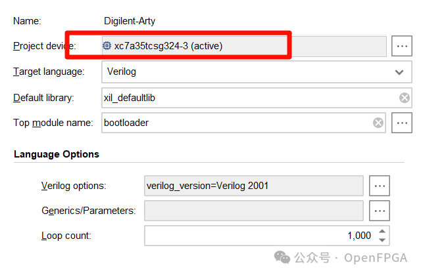
Task: Increase Loop count with the up arrow
Action: pyautogui.click(x=382, y=232)
